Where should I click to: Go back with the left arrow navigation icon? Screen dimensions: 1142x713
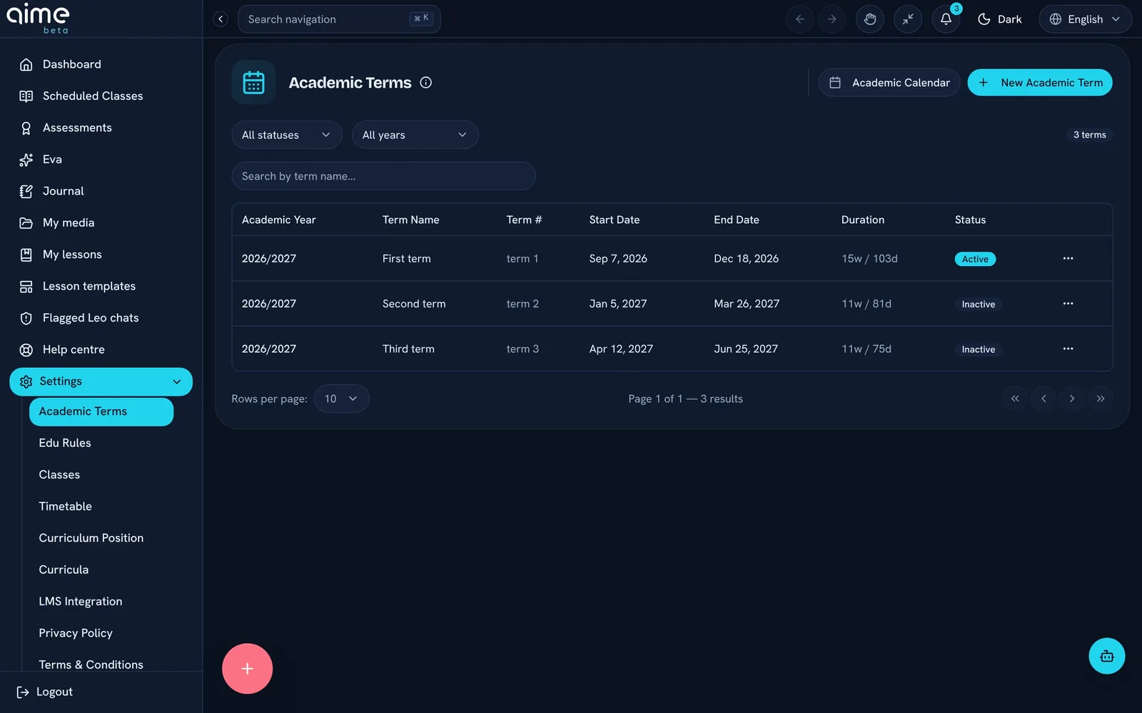coord(800,19)
